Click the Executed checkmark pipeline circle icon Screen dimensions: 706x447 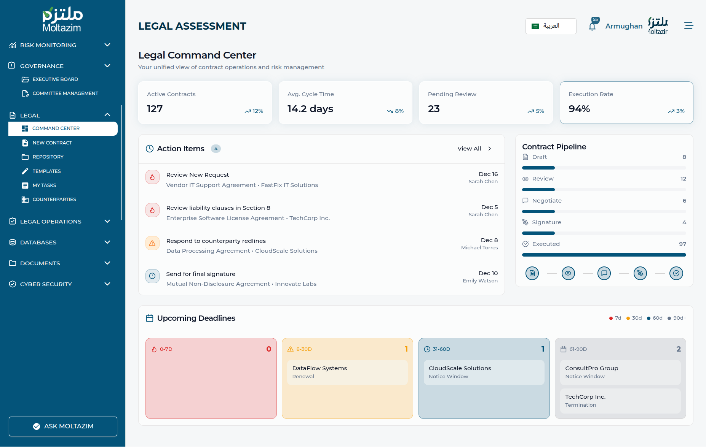(x=676, y=273)
